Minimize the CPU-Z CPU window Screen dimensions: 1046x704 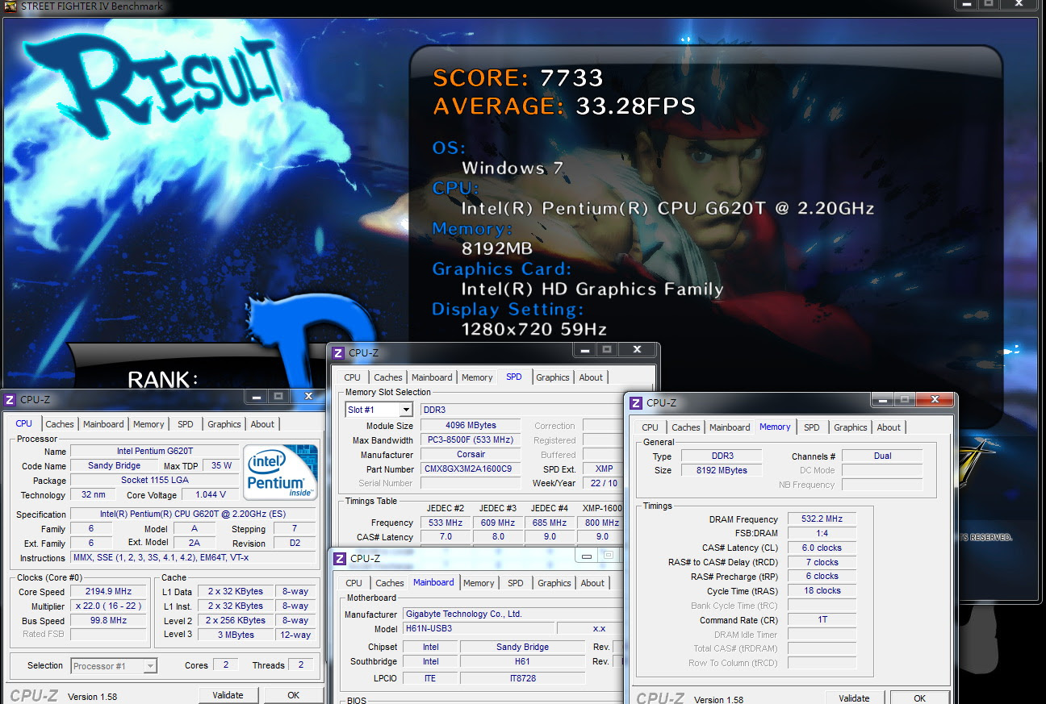point(256,397)
